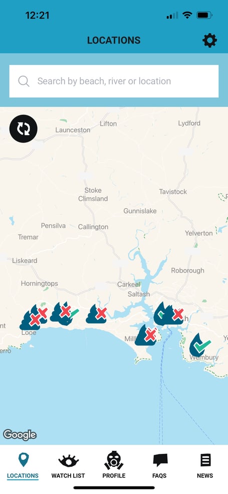Open settings with the gear icon
The image size is (228, 494).
click(210, 40)
